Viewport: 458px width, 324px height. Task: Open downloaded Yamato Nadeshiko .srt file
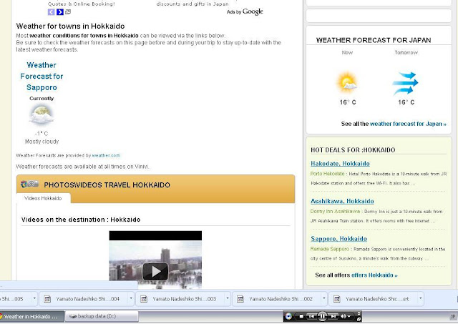coord(377,299)
